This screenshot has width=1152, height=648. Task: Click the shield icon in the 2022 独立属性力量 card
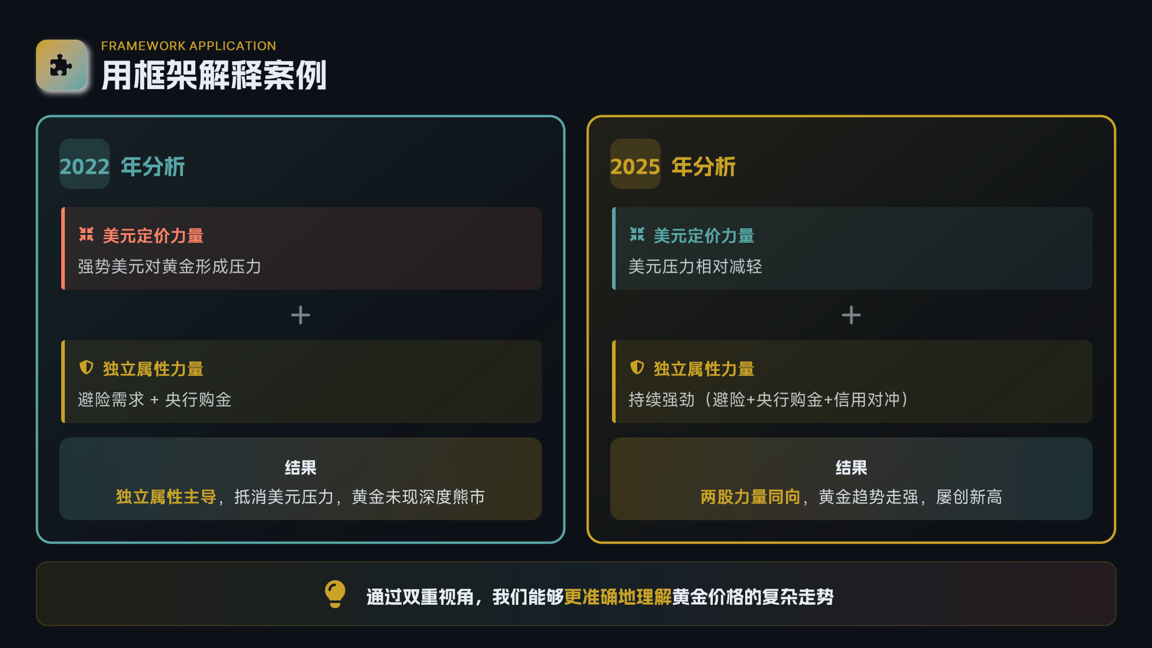click(86, 367)
